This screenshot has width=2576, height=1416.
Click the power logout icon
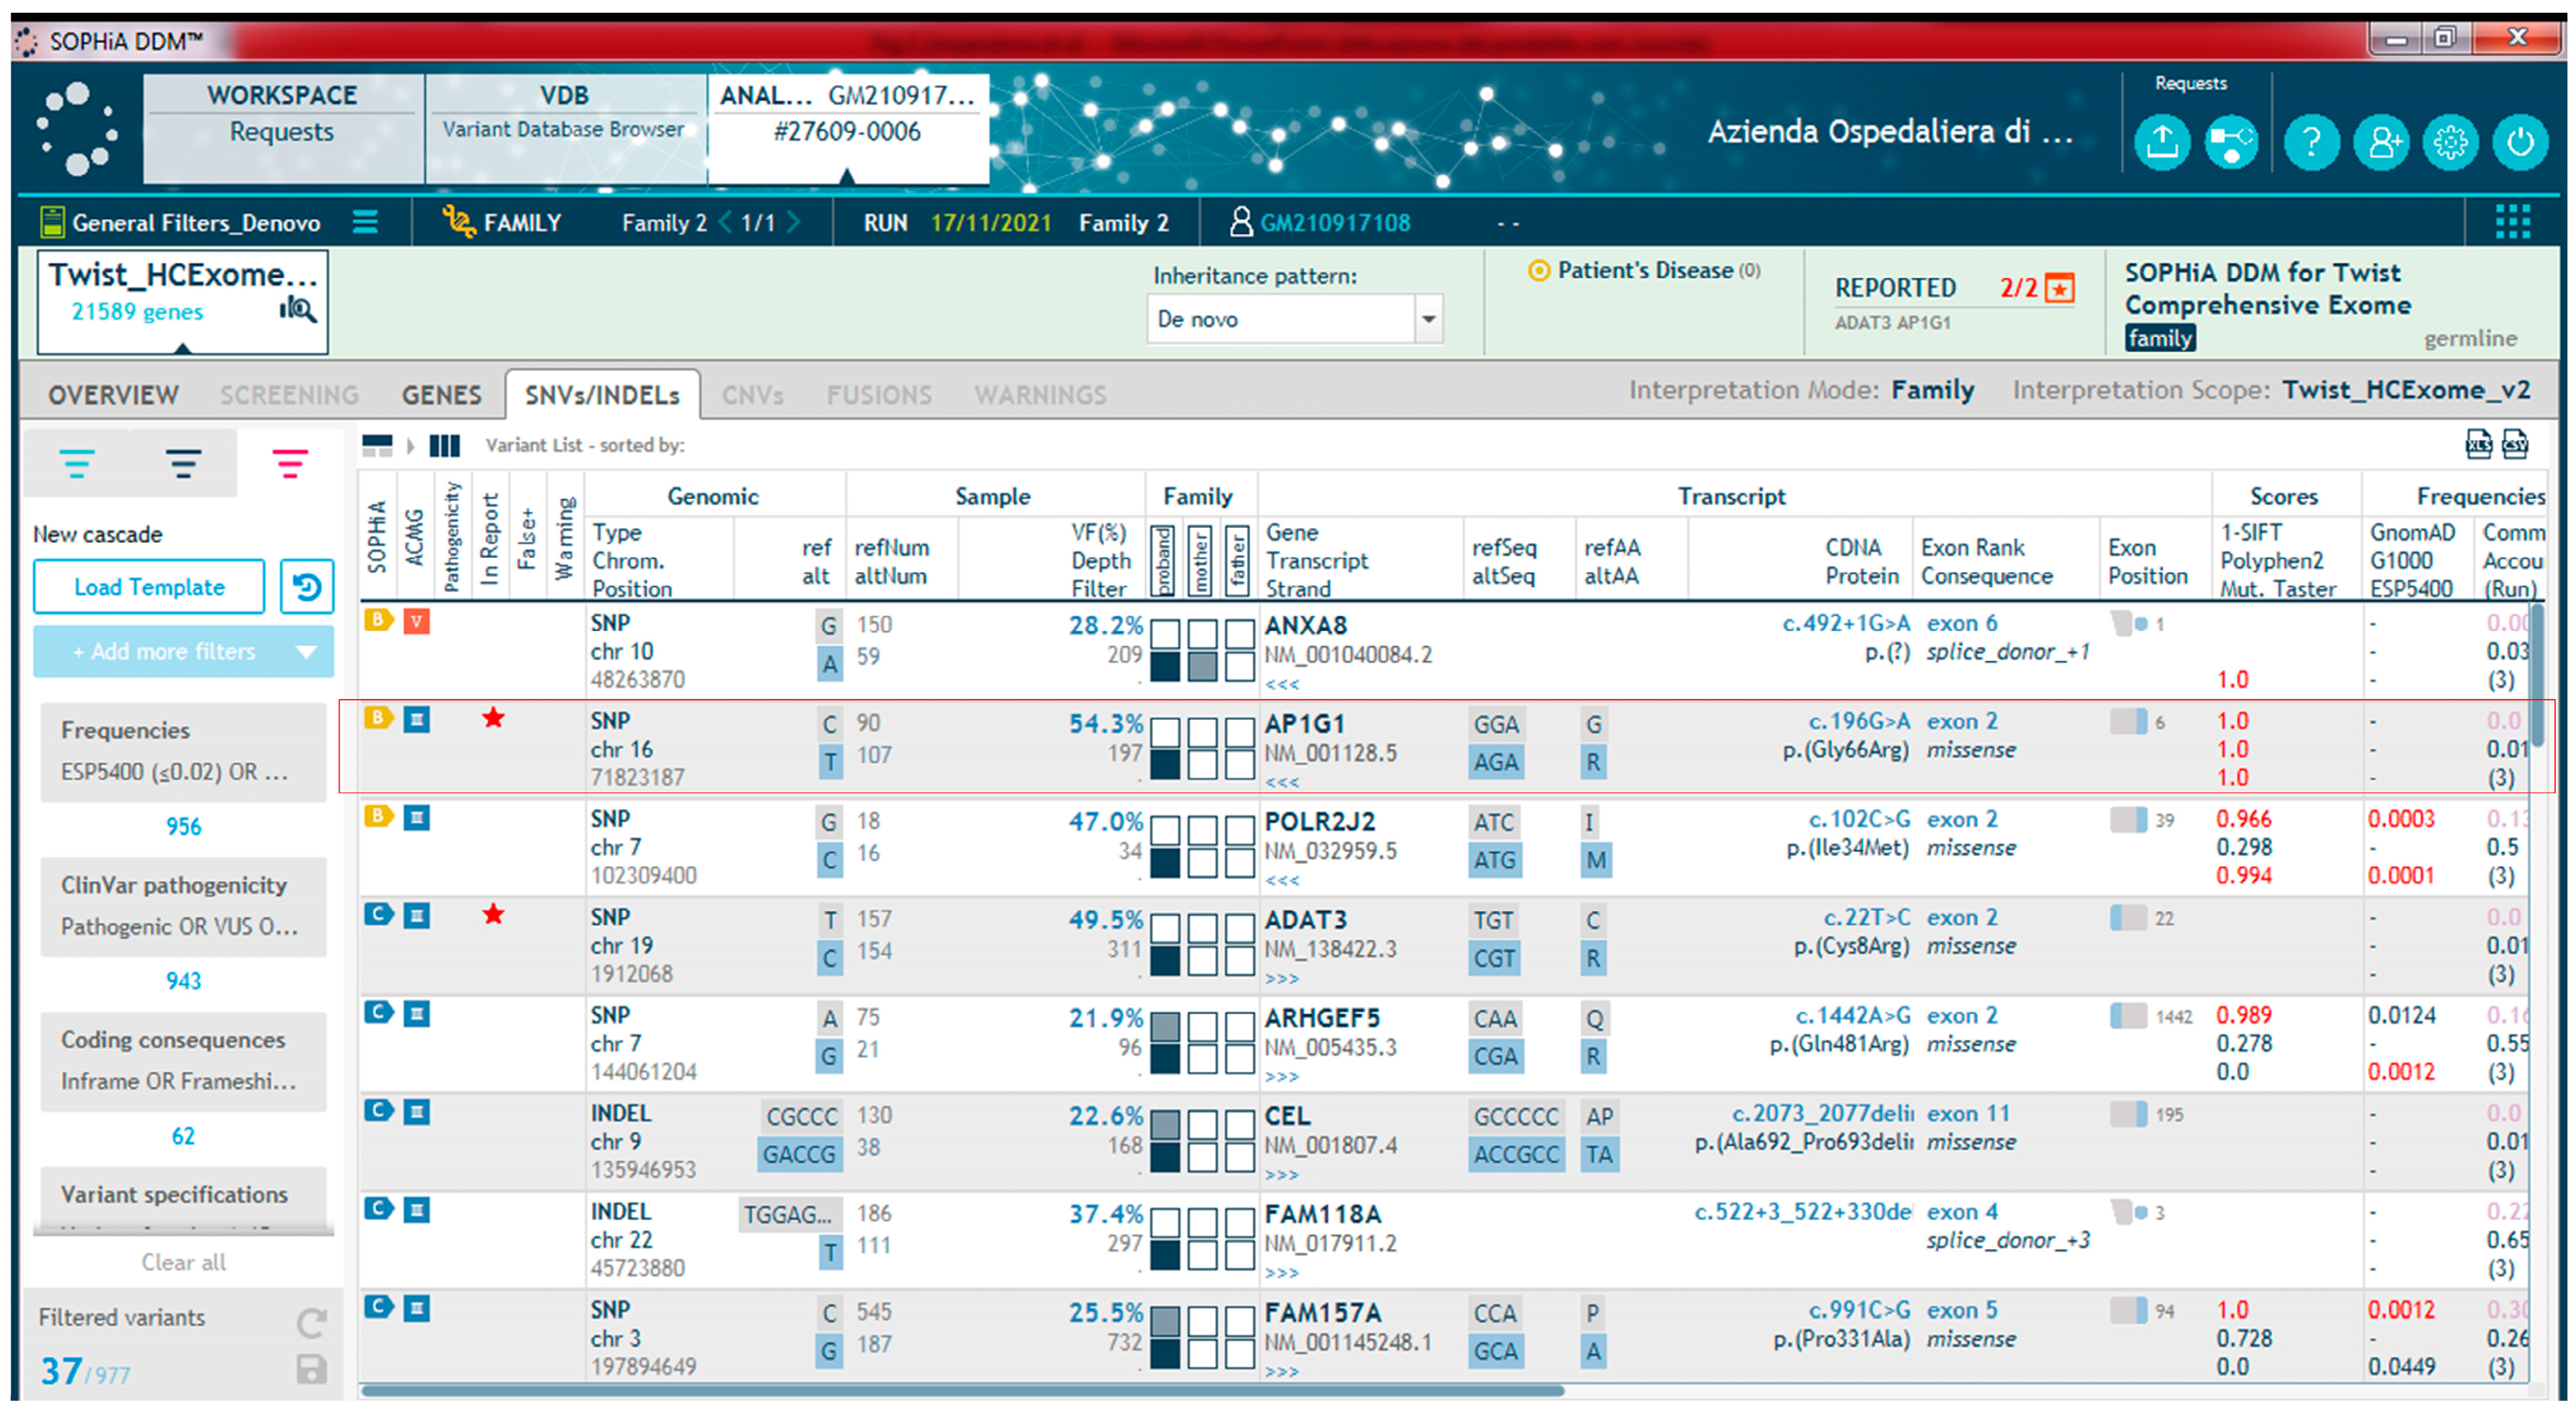pos(2519,143)
